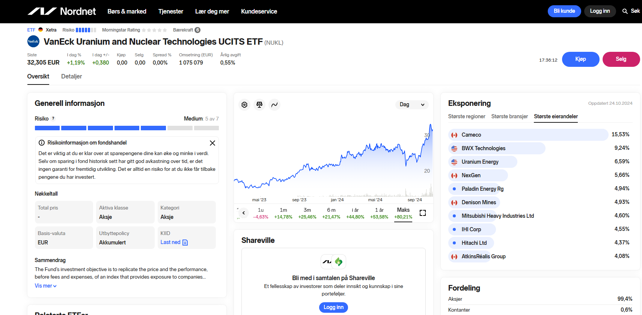Viewport: 642px width, 315px height.
Task: Click the VanEck fund logo
Action: [x=33, y=41]
